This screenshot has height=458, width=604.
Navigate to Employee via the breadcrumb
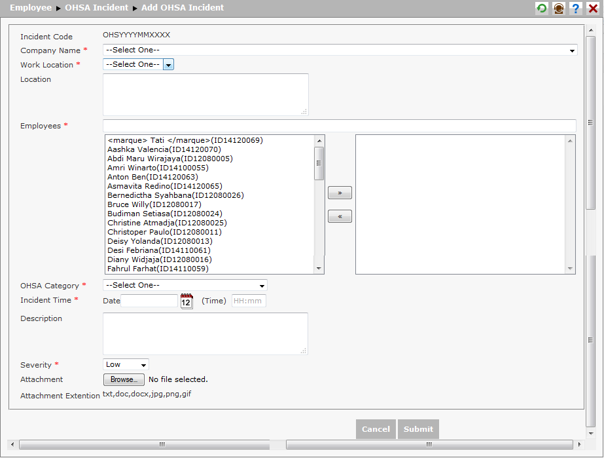click(x=30, y=8)
